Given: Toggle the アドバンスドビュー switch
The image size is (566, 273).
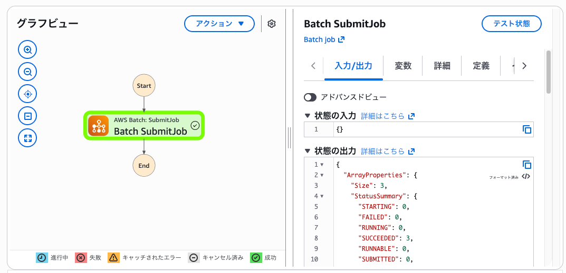Looking at the screenshot, I should (x=310, y=97).
